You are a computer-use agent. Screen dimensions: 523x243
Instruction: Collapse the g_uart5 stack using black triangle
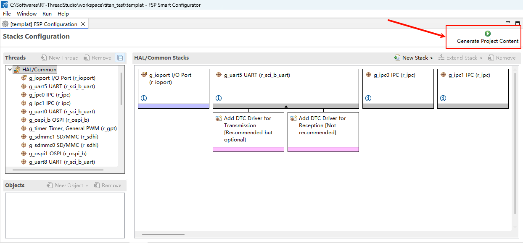coord(286,107)
